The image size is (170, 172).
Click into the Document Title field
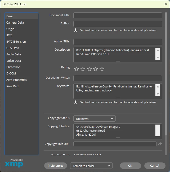118,16
